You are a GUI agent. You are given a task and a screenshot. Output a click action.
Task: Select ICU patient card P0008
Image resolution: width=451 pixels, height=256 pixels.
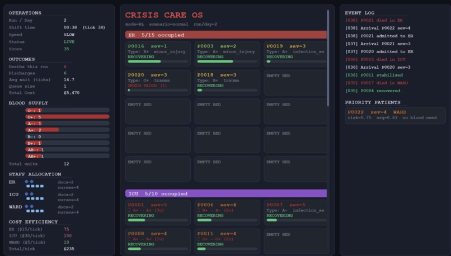(x=158, y=241)
